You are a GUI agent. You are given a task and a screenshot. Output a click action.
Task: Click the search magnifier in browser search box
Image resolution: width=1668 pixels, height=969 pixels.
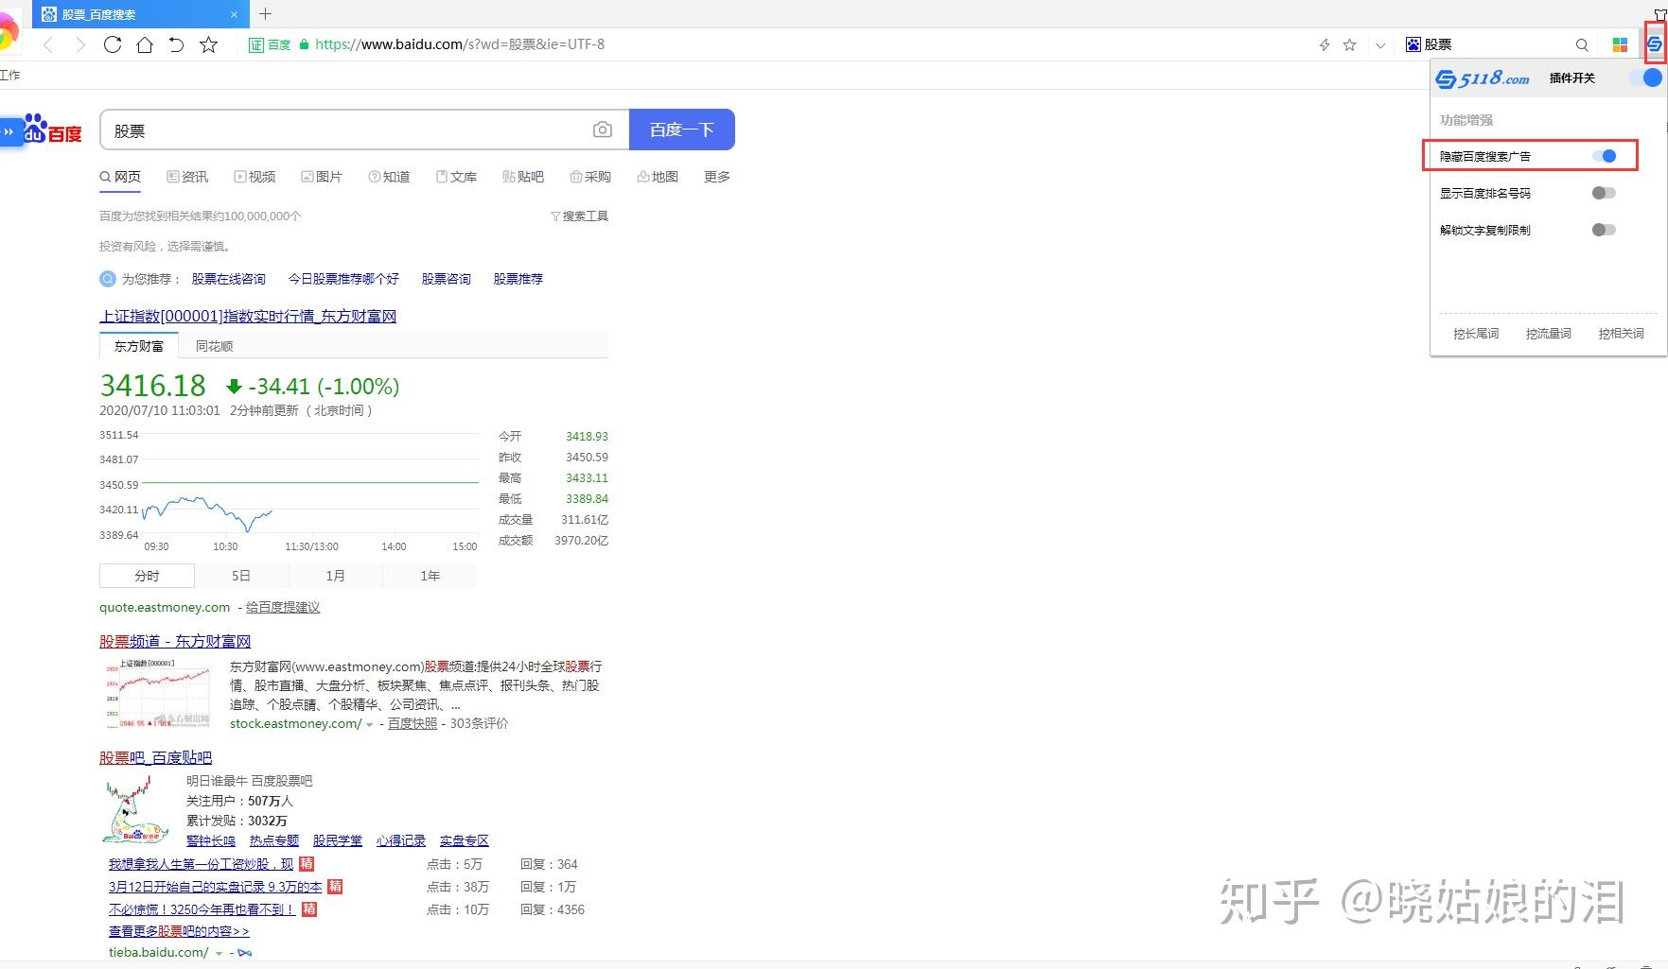pos(1582,44)
